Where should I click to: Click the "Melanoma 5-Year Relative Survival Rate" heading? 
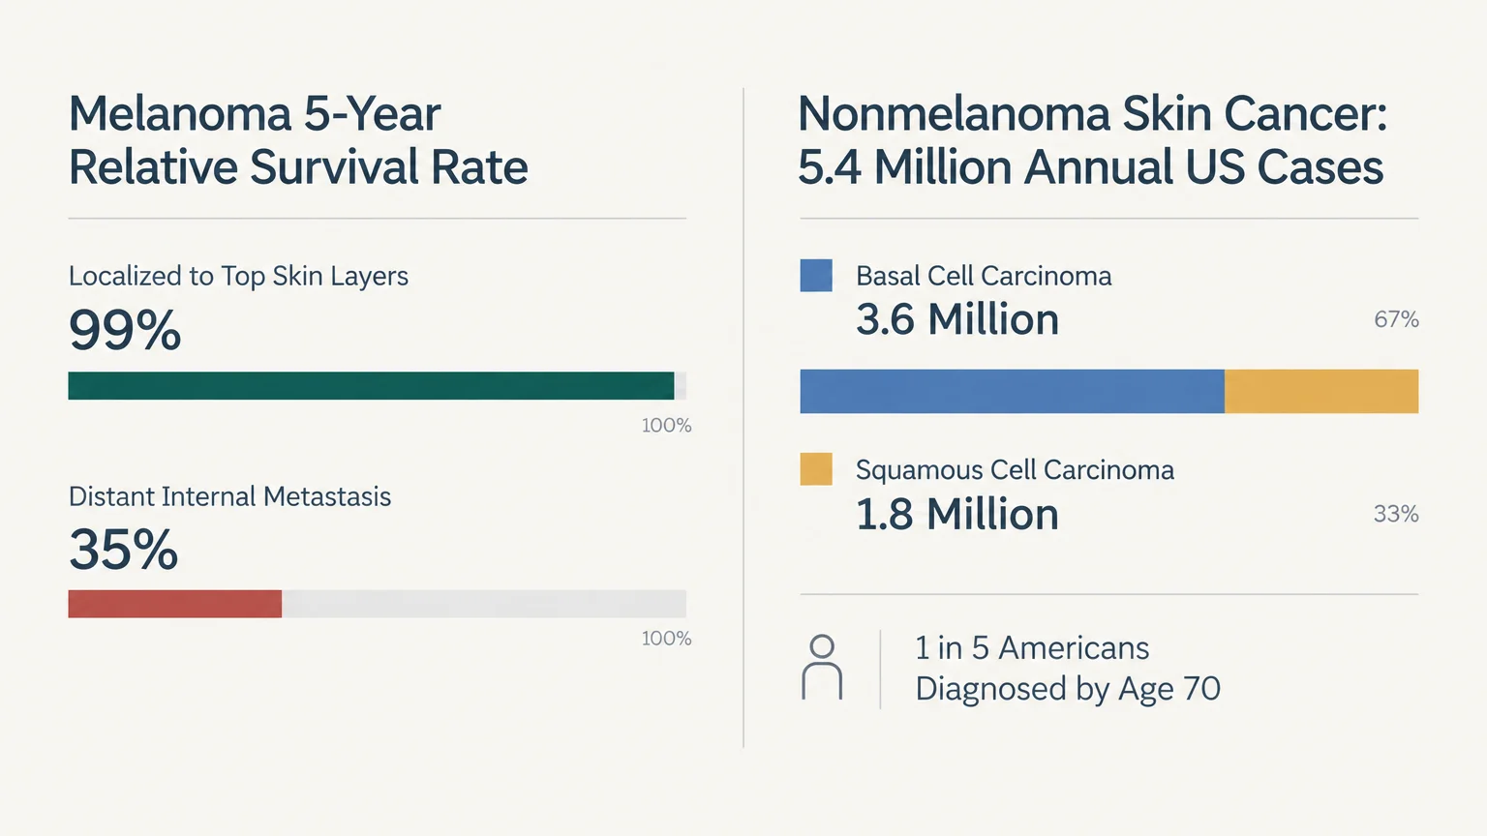pyautogui.click(x=298, y=140)
